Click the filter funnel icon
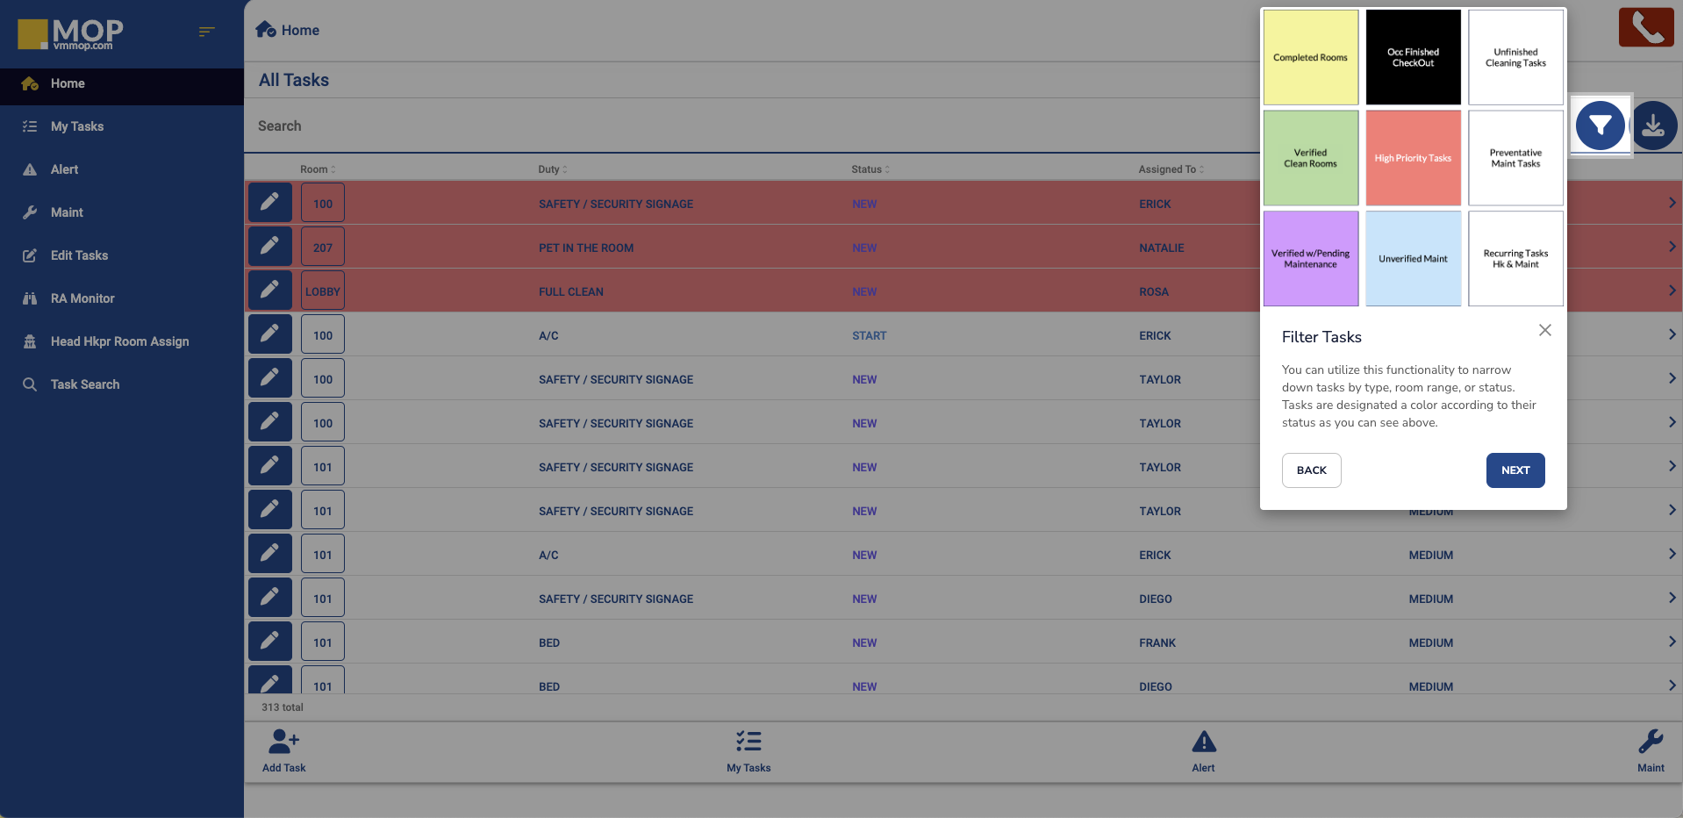The height and width of the screenshot is (818, 1683). pyautogui.click(x=1600, y=126)
